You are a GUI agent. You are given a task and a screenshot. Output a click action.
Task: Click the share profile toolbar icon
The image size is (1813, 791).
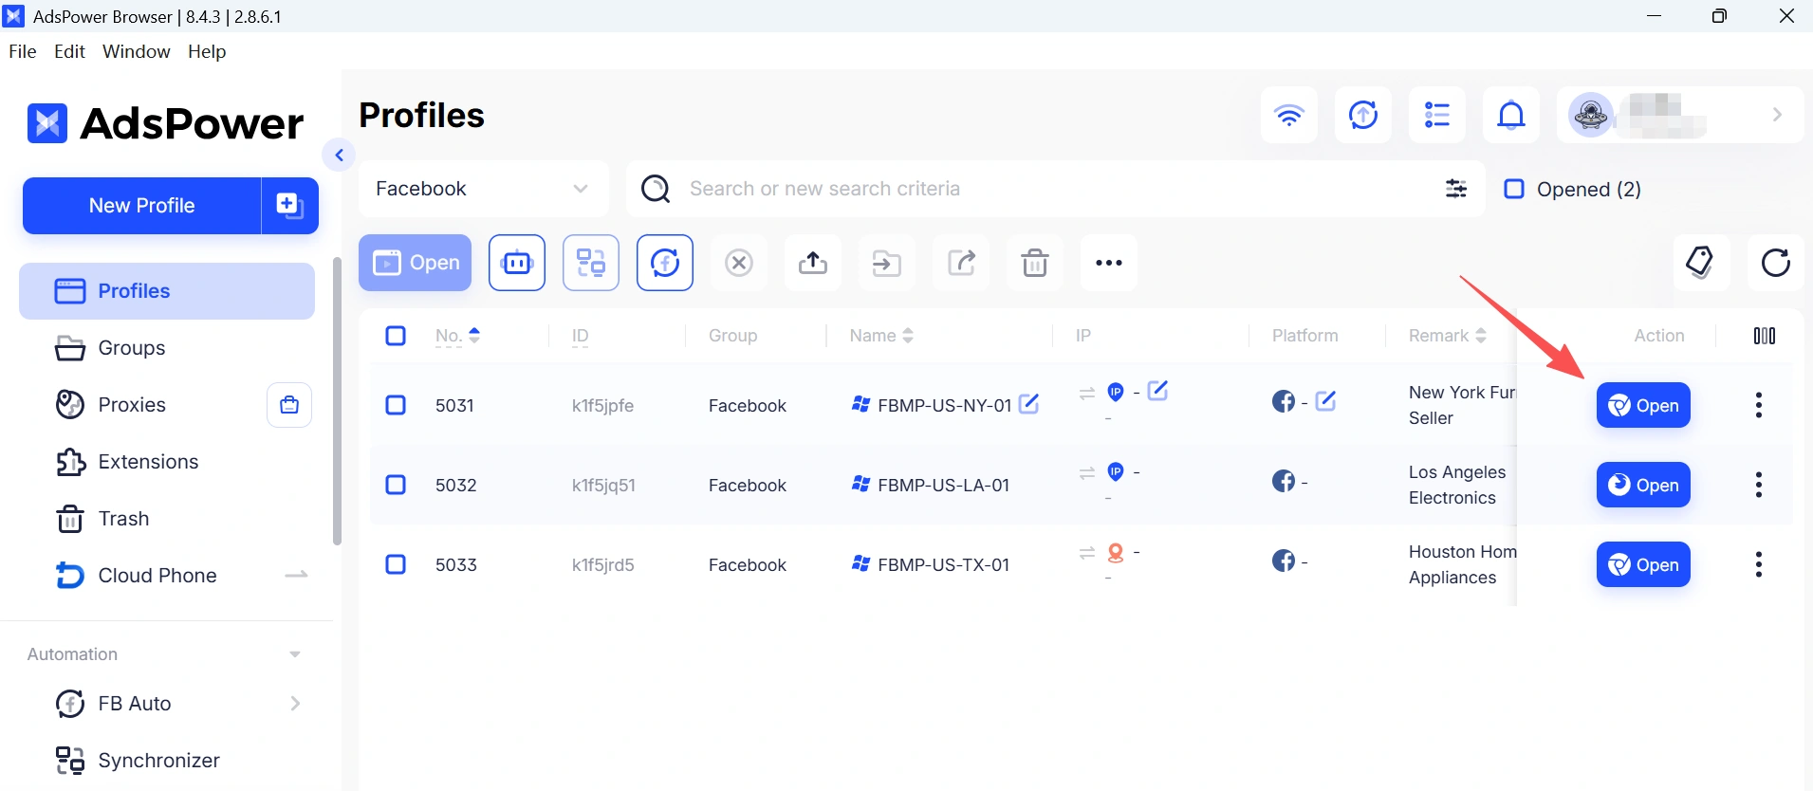pos(961,263)
